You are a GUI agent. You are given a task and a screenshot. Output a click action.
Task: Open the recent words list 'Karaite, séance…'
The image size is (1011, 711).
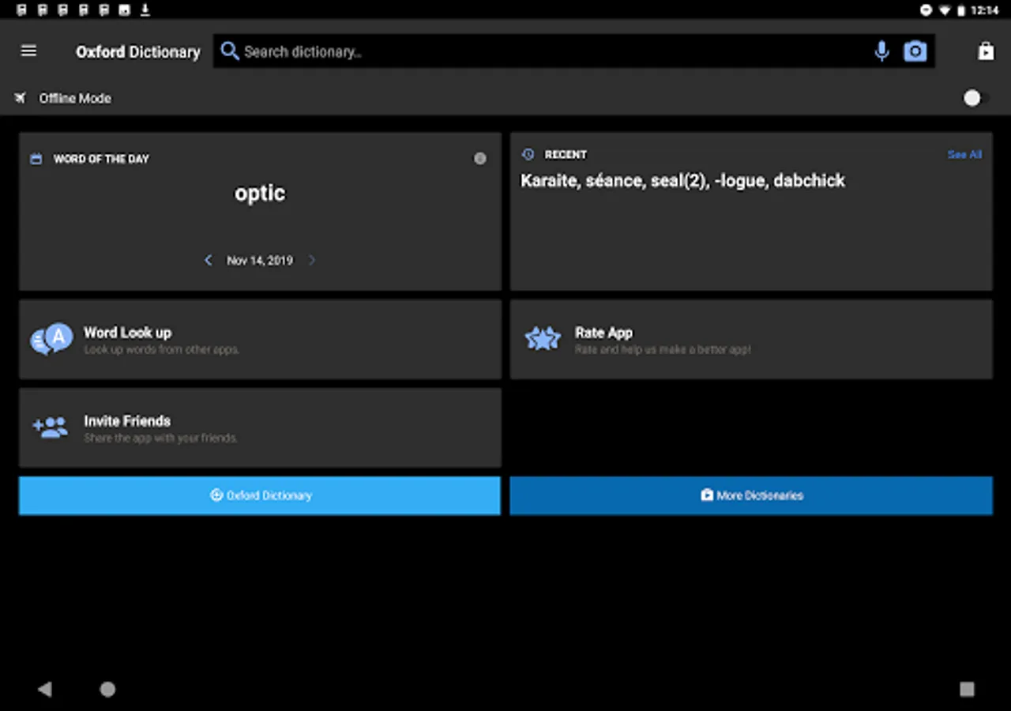[x=682, y=181]
